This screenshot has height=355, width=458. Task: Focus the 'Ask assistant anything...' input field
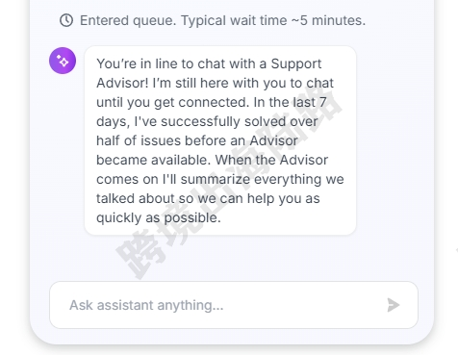pos(234,305)
